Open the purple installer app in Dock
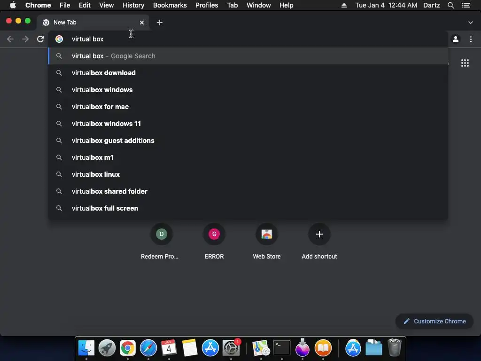The width and height of the screenshot is (481, 361). pyautogui.click(x=302, y=348)
